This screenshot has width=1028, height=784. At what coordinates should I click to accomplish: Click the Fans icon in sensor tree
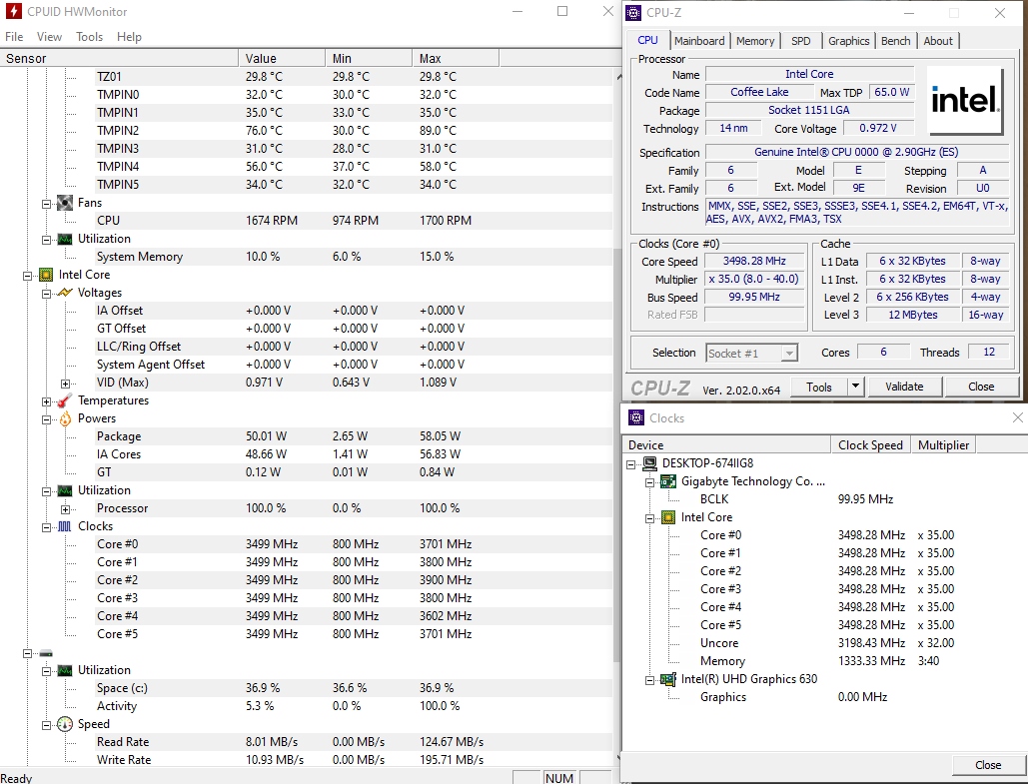tap(65, 203)
